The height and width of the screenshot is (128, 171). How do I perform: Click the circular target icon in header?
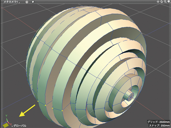pos(27,2)
